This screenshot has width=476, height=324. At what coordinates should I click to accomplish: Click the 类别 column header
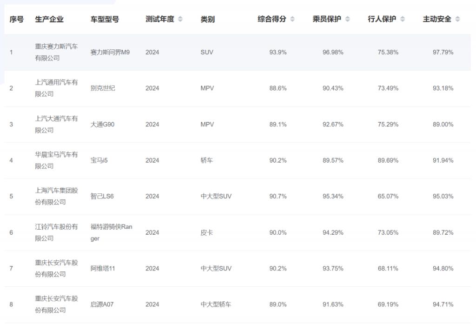[207, 19]
